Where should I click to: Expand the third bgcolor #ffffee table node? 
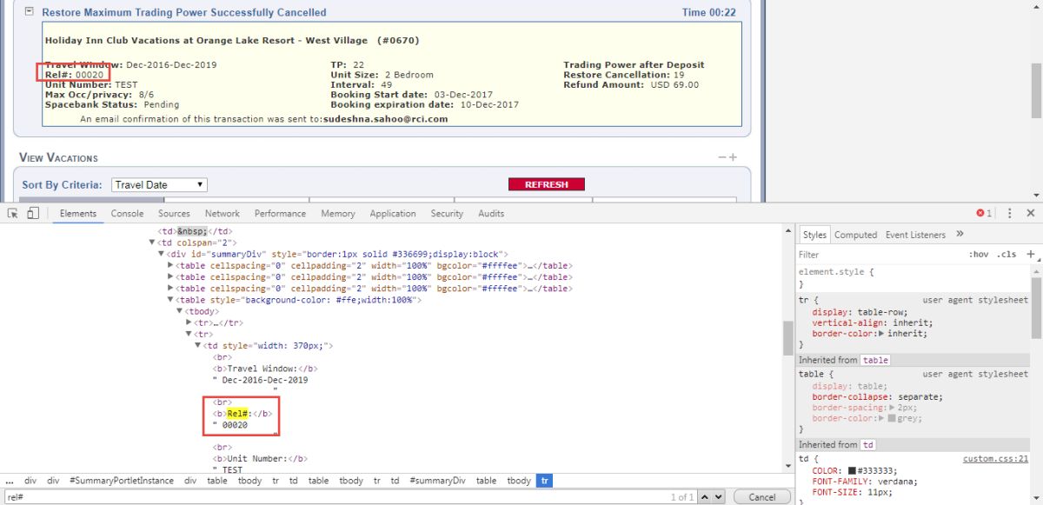170,289
